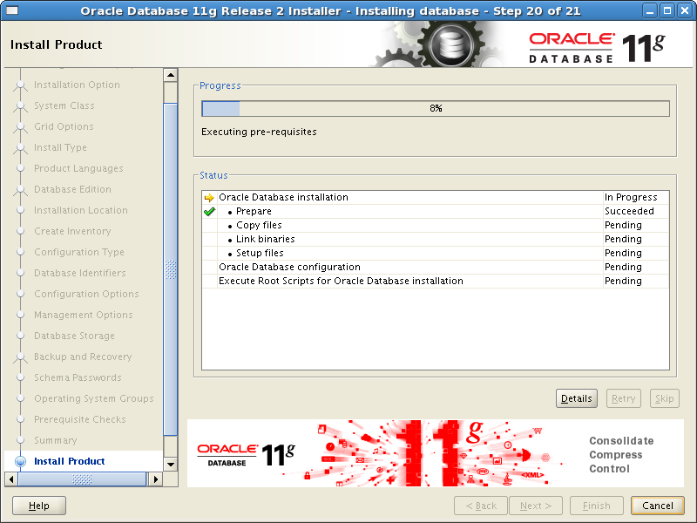Select the Oracle Database configuration row
The image size is (697, 523).
[x=436, y=267]
